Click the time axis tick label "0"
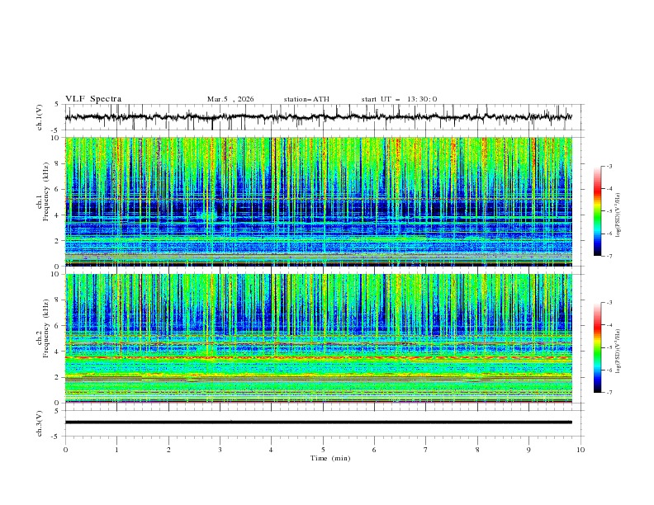654x505 pixels. pyautogui.click(x=65, y=450)
